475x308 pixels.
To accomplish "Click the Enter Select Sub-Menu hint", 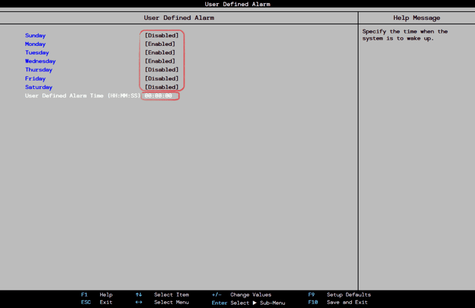I will pos(248,303).
